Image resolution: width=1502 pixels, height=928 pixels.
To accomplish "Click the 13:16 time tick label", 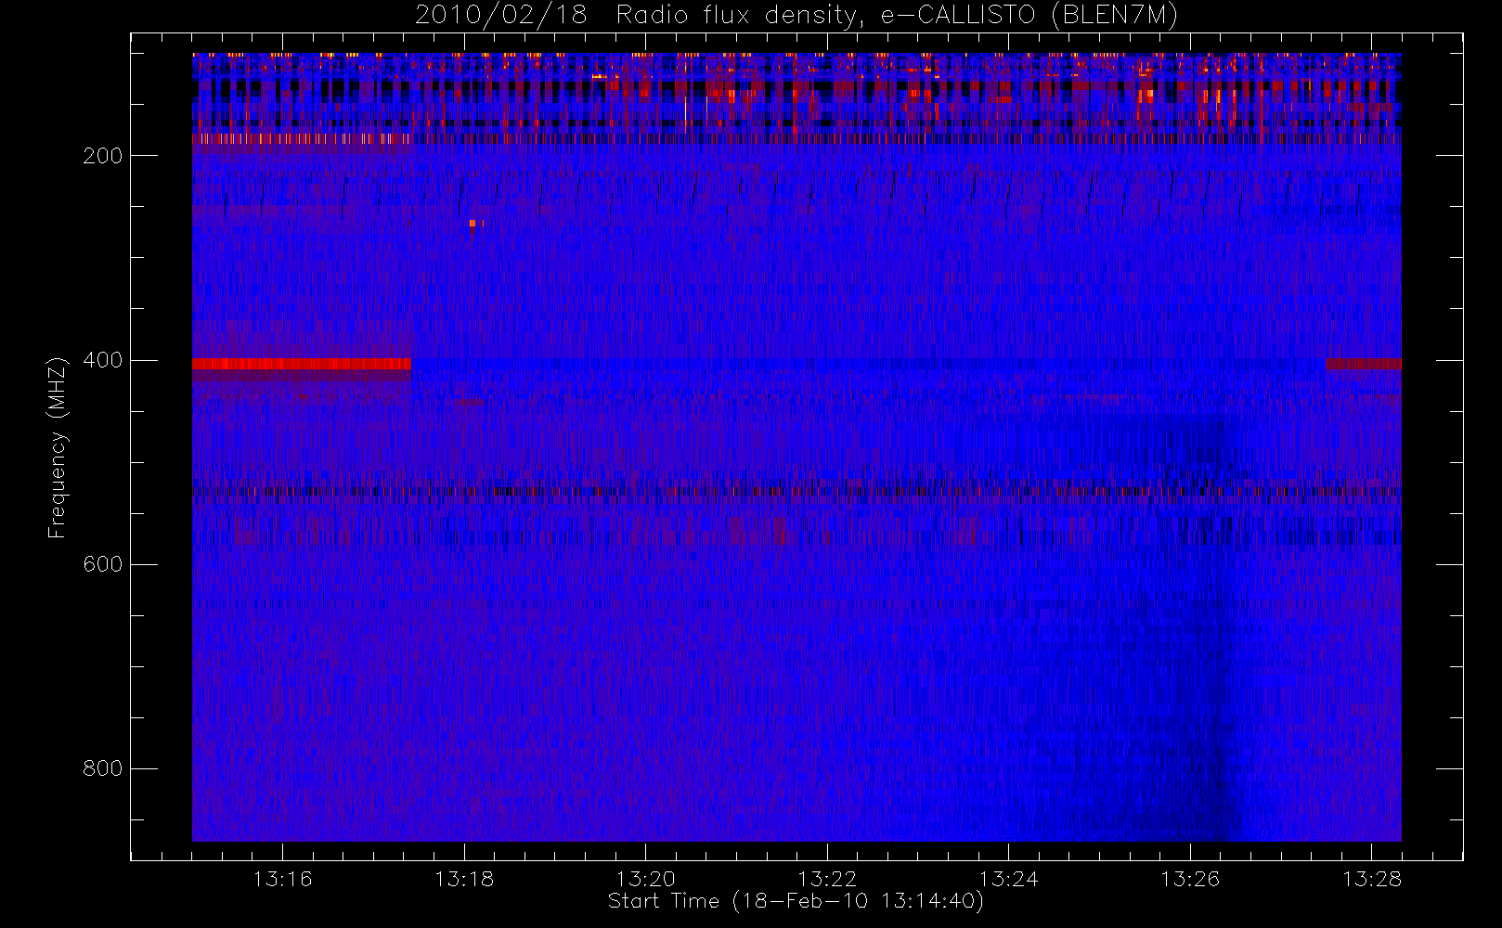I will 282,879.
